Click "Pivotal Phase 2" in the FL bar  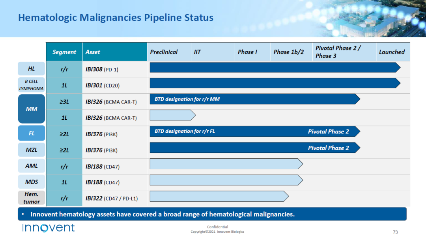tap(329, 132)
